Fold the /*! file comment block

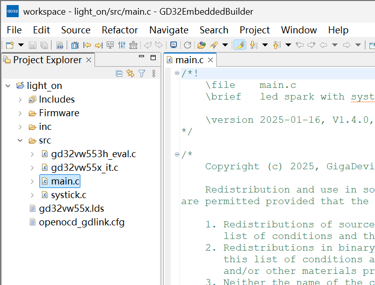pos(177,73)
